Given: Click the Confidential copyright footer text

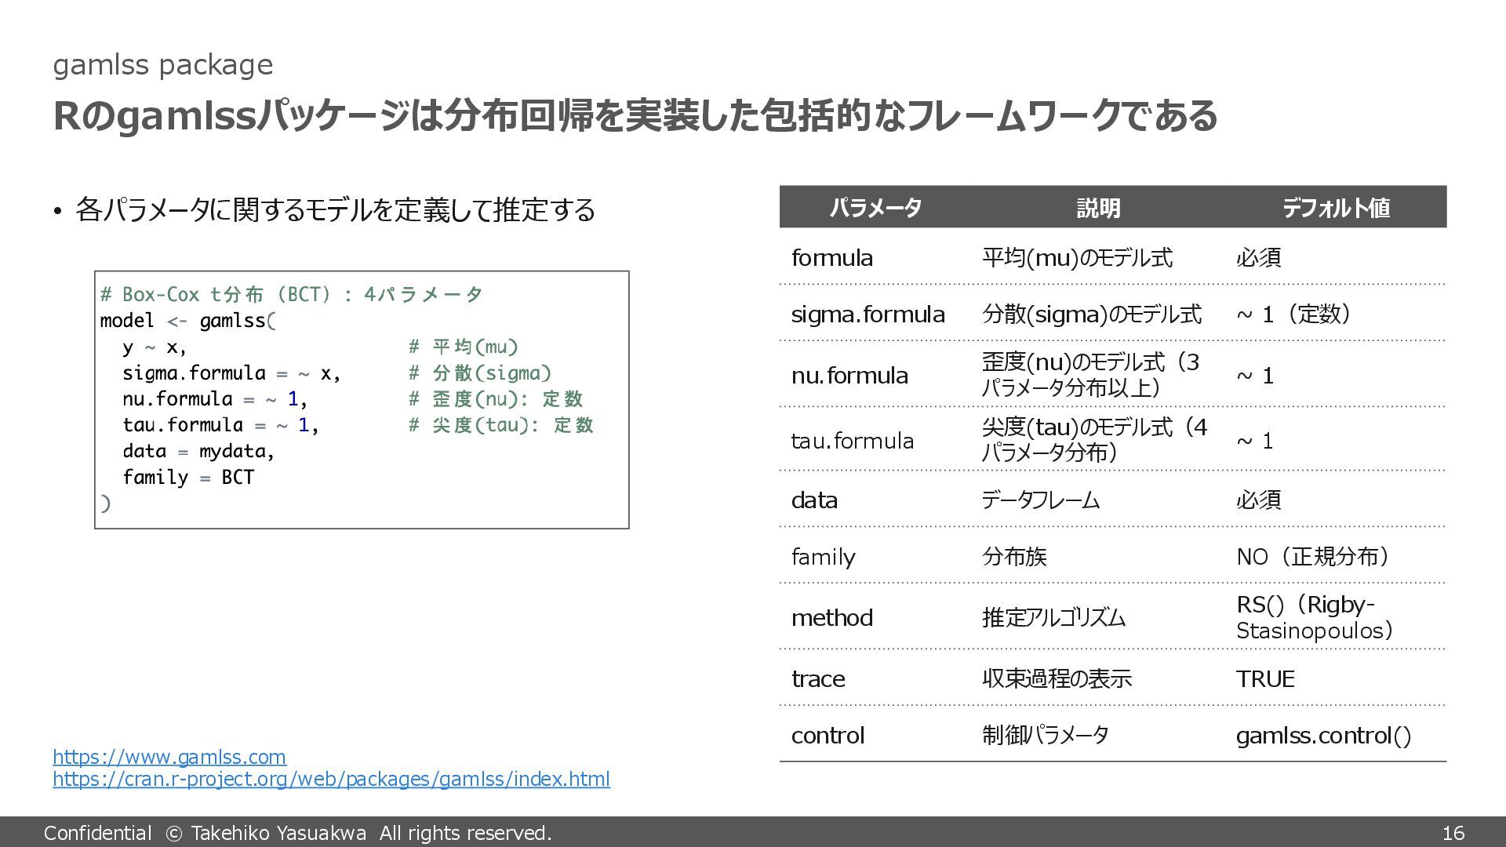Looking at the screenshot, I should (297, 833).
